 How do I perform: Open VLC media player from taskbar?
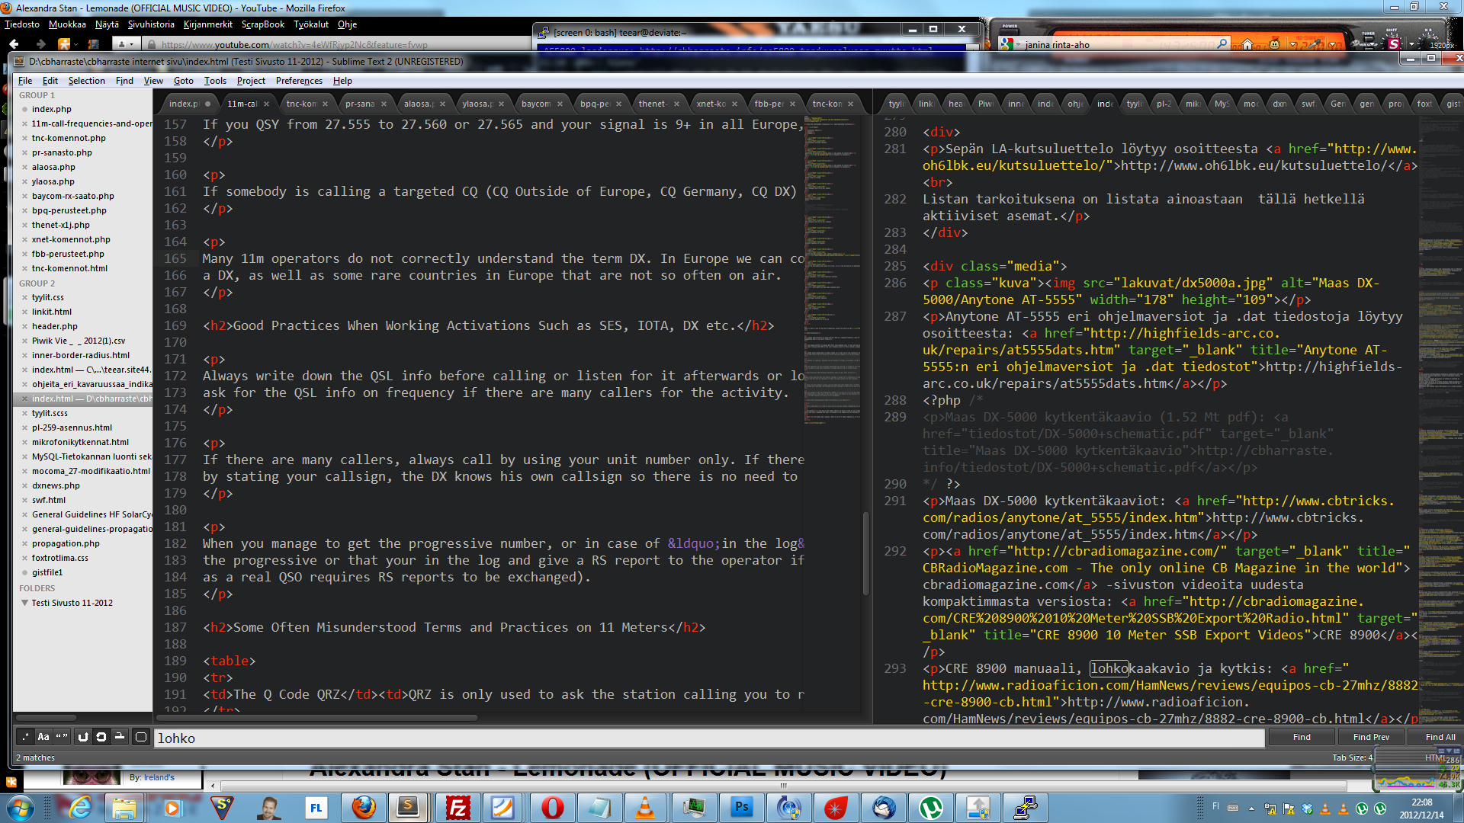point(645,808)
